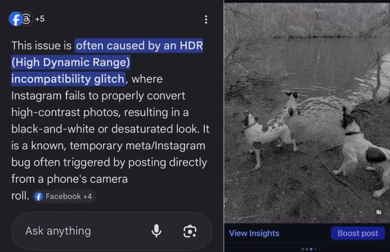
Task: Click the Boost post button
Action: pos(357,234)
